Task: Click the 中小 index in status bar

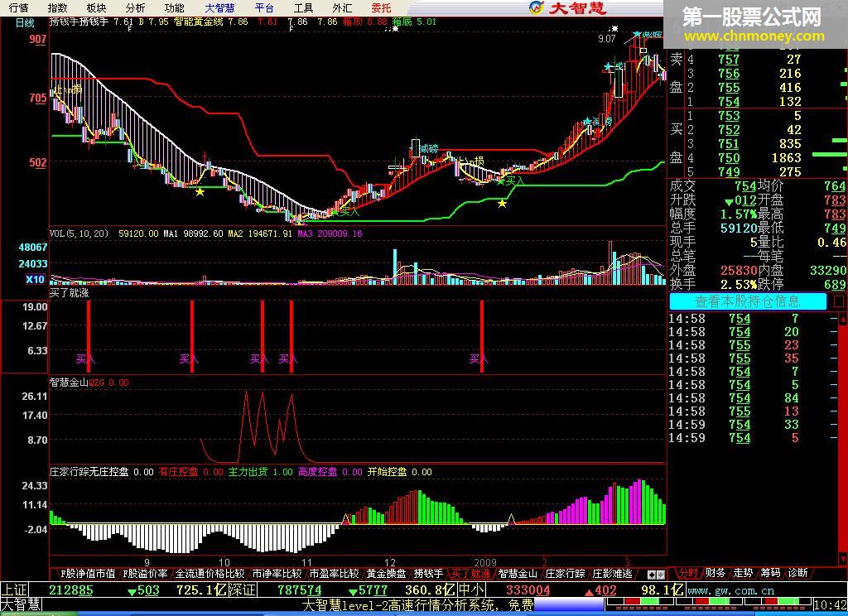Action: [471, 590]
